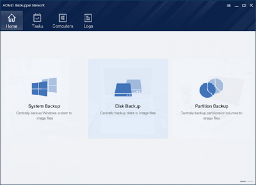Switch to the Tasks tab label
Image resolution: width=256 pixels, height=185 pixels.
[x=37, y=26]
